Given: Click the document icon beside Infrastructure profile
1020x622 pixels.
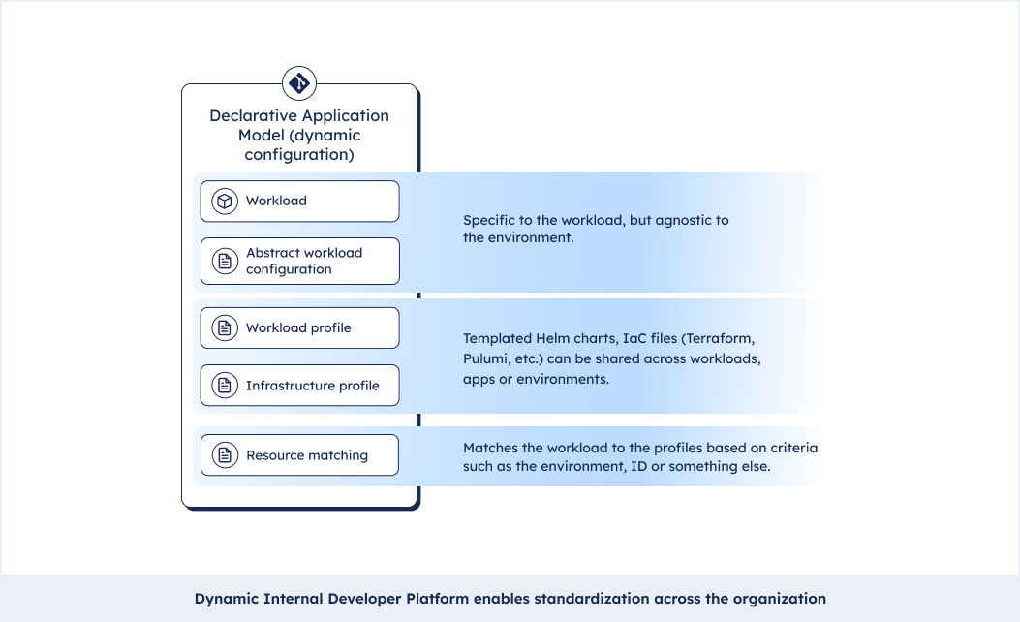Looking at the screenshot, I should [225, 386].
